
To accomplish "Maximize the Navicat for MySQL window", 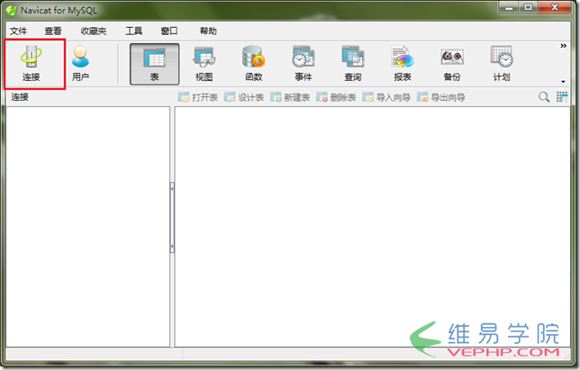I will pos(528,7).
